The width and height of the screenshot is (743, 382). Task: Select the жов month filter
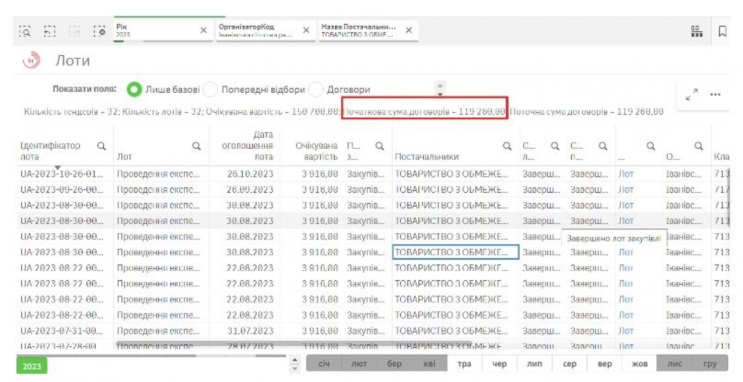(639, 363)
